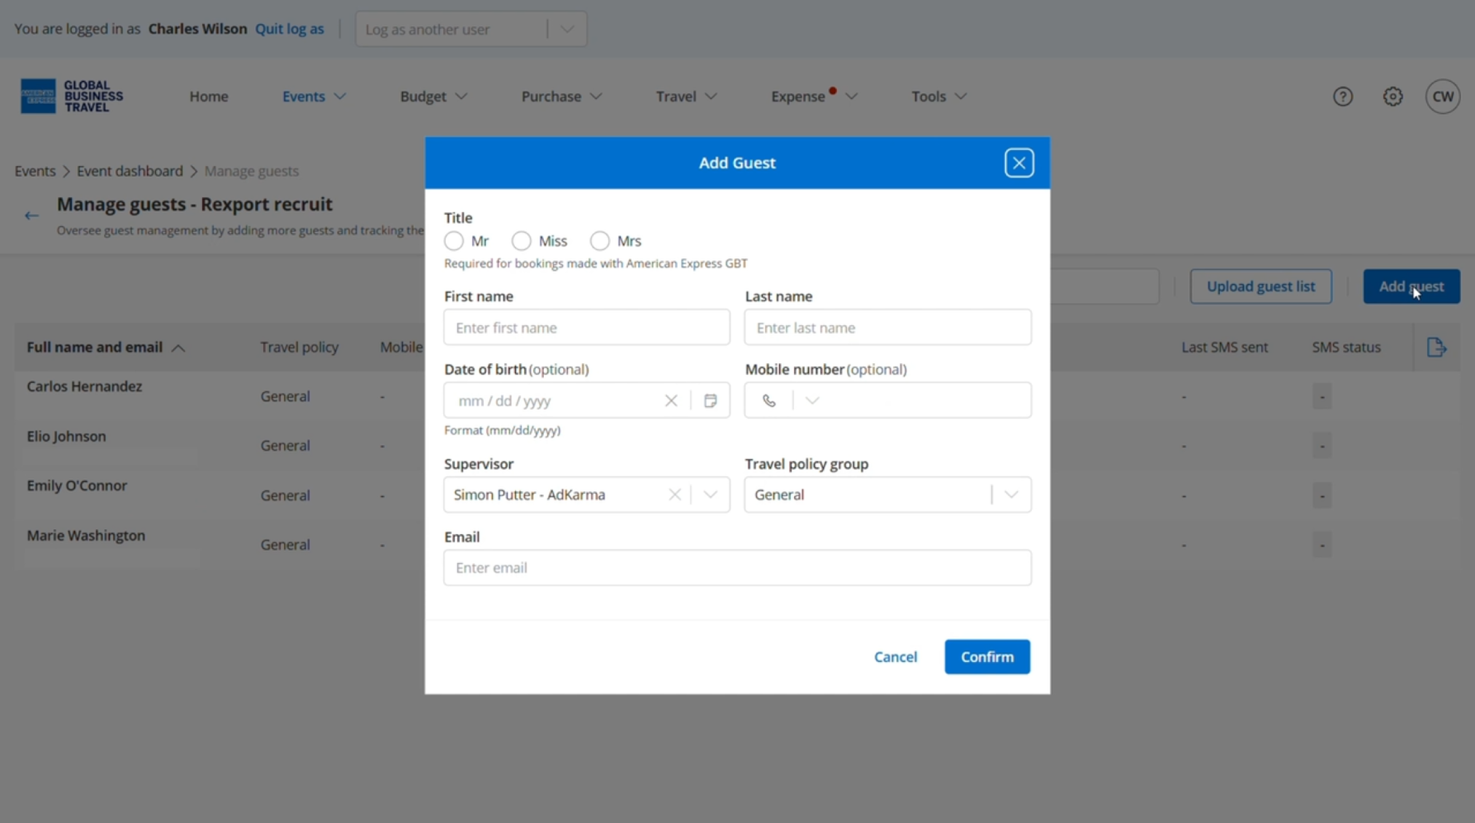This screenshot has height=823, width=1475.
Task: Expand the mobile number country code dropdown
Action: pos(811,401)
